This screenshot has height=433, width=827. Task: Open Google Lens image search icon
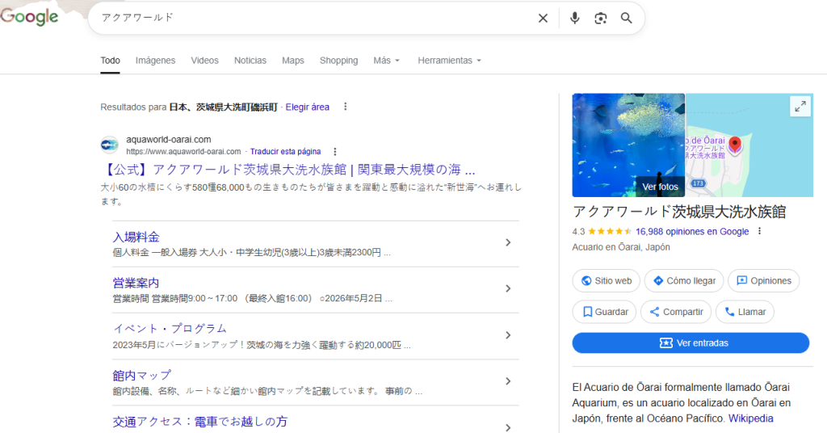point(600,19)
